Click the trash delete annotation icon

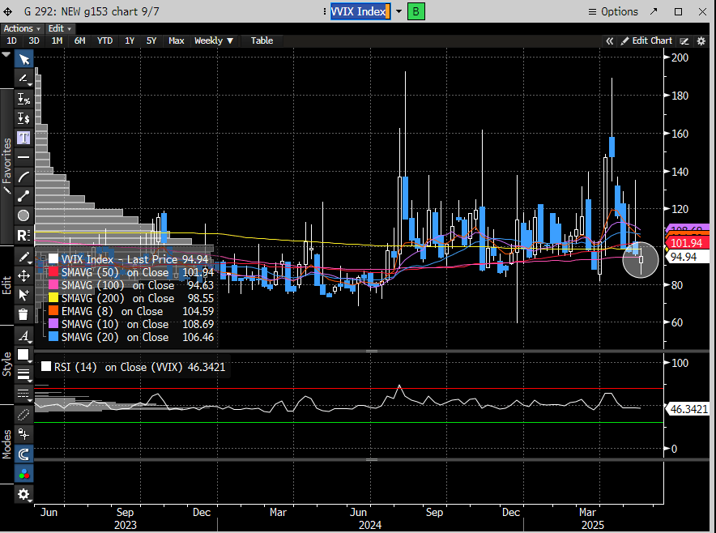[x=23, y=314]
